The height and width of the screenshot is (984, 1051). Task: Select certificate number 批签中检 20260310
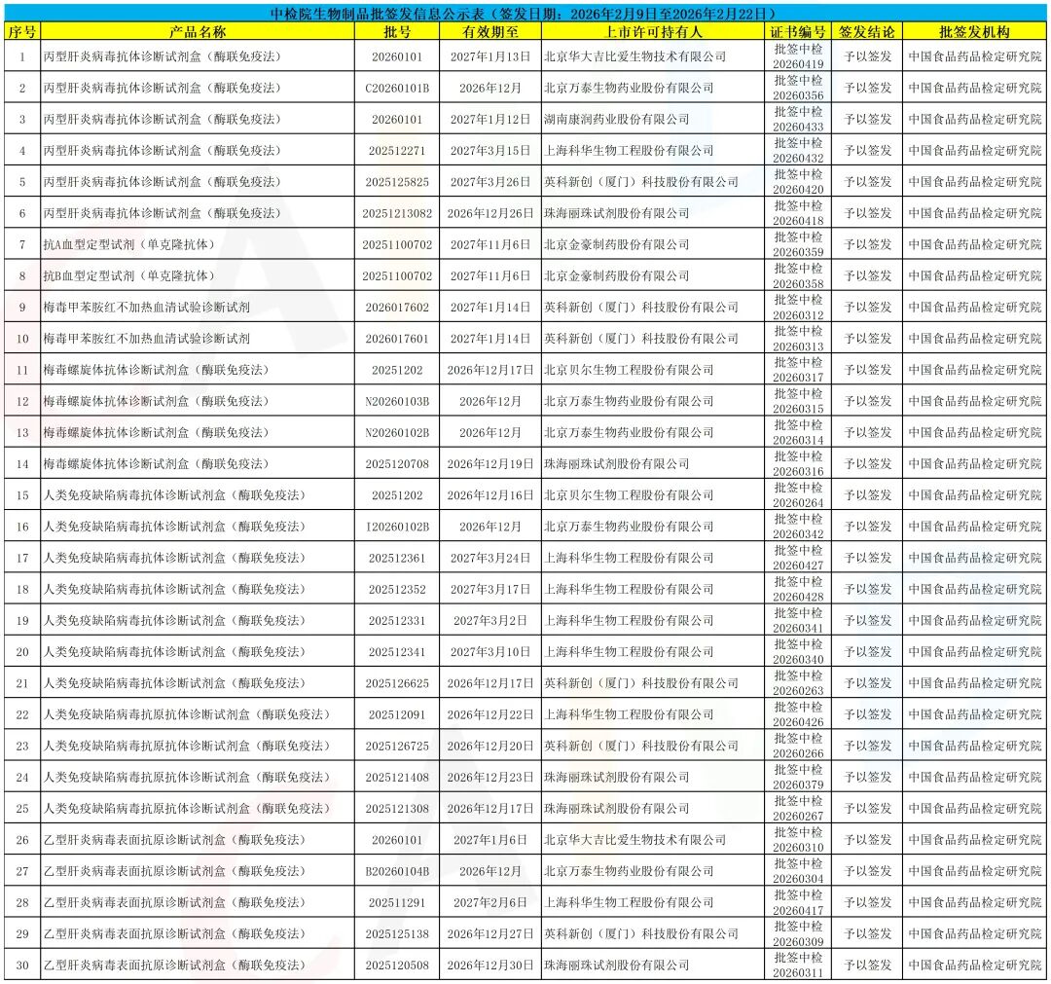798,840
